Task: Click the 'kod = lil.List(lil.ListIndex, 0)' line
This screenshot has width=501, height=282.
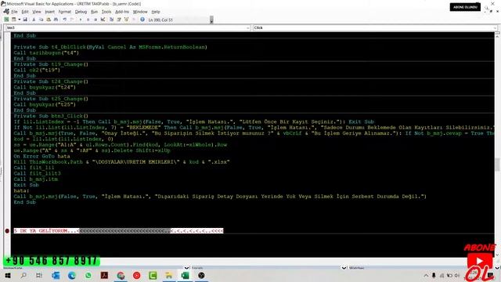Action: click(x=63, y=139)
